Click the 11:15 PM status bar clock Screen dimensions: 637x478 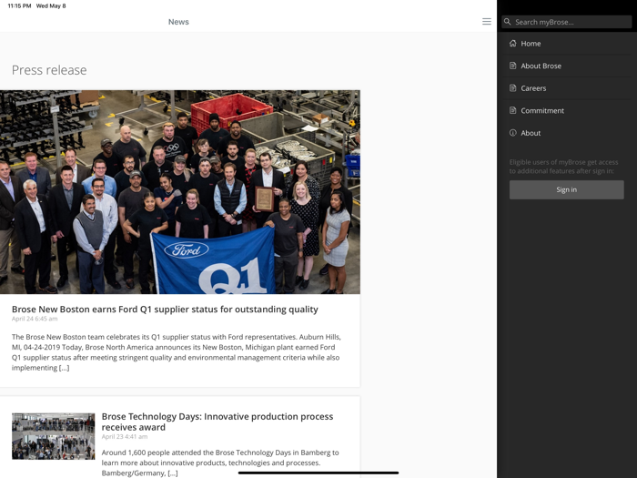[19, 5]
